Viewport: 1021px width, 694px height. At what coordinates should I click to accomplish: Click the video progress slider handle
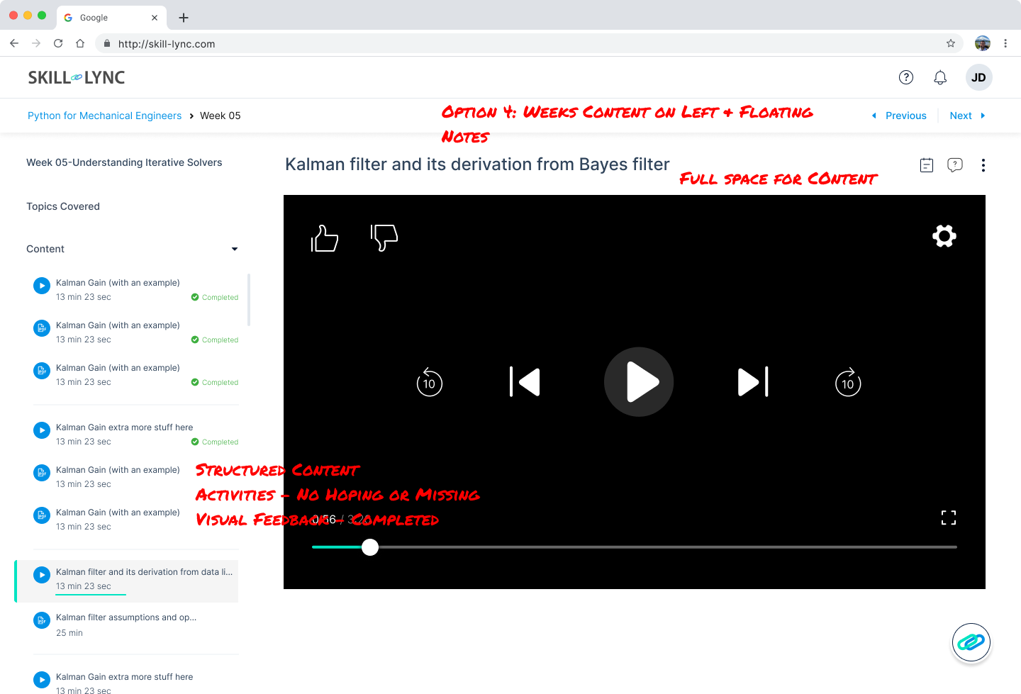click(x=370, y=547)
